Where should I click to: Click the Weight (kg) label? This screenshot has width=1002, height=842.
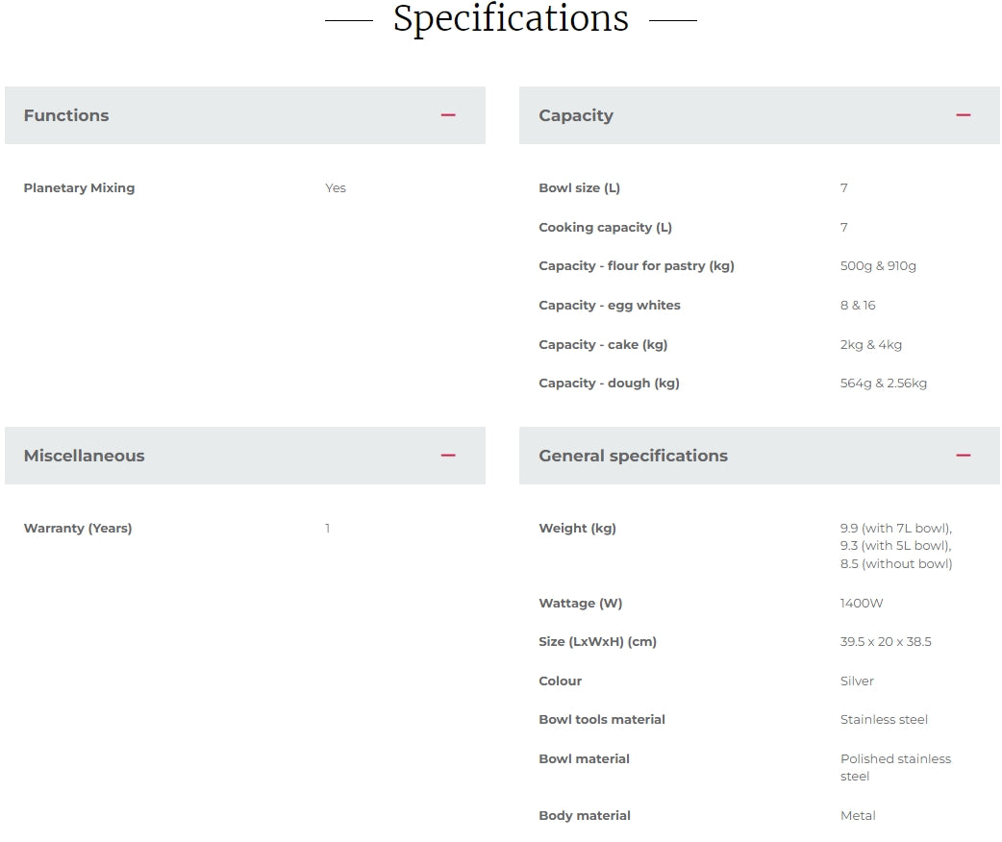point(577,529)
